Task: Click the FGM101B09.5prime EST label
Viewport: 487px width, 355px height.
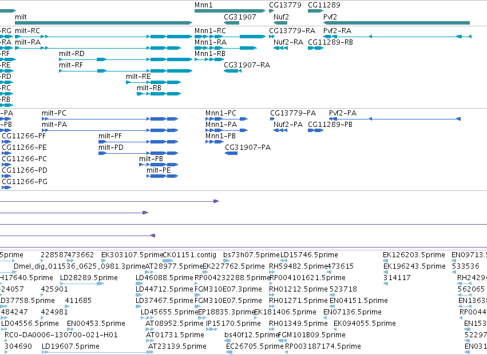Action: coord(311,335)
